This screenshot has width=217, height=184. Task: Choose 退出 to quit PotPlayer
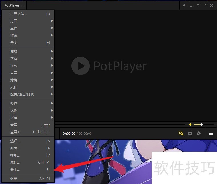tap(28, 179)
